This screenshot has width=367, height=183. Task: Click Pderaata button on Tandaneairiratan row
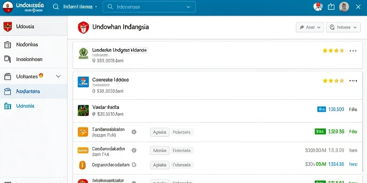point(182,132)
